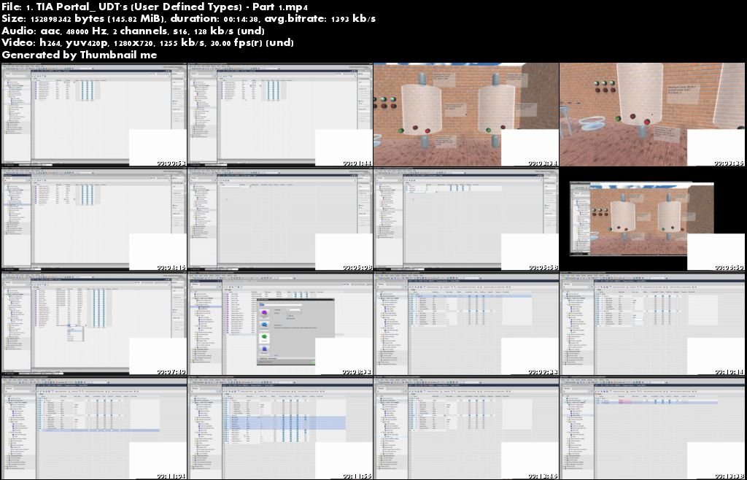Click the 'Generated by Thumbnail me' text
The height and width of the screenshot is (480, 747).
click(79, 54)
